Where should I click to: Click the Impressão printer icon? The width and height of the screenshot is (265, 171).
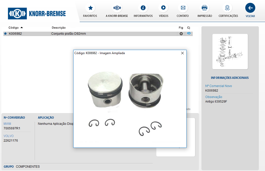click(205, 8)
